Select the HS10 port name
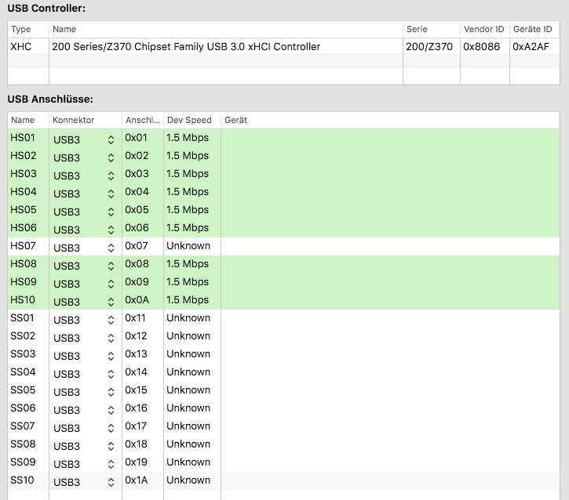 pyautogui.click(x=23, y=300)
